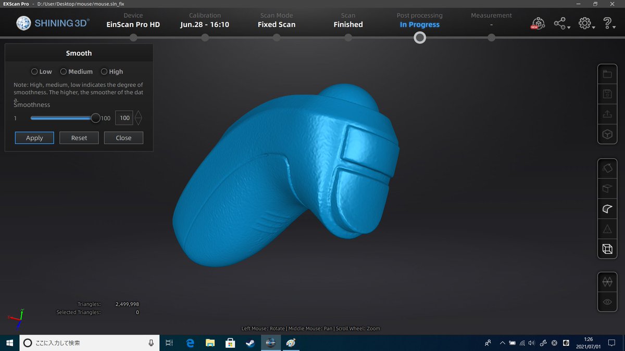This screenshot has height=351, width=625.
Task: Apply the smooth settings
Action: pyautogui.click(x=34, y=138)
